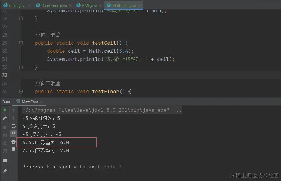Pin the Run tab with pin icon
Viewport: 281px width, 181px height.
[5, 171]
